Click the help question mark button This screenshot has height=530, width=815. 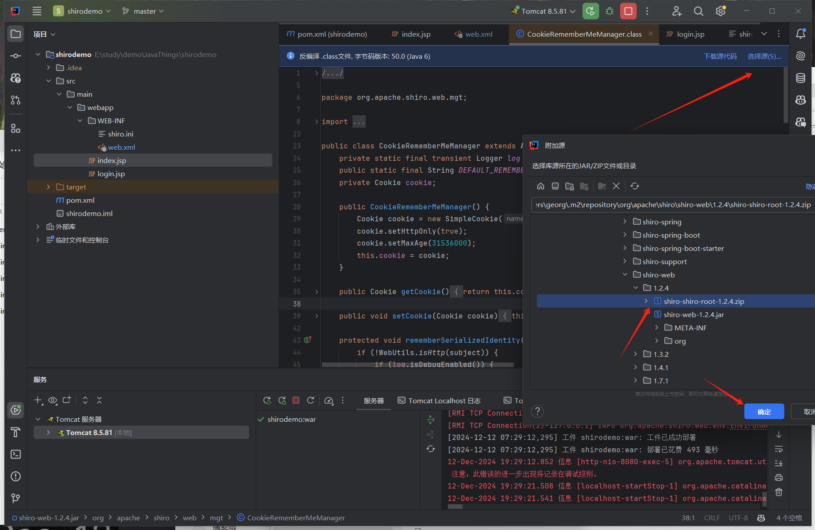537,411
